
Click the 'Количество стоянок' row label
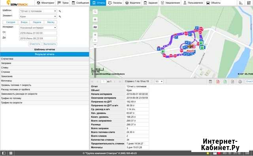pos(103,140)
